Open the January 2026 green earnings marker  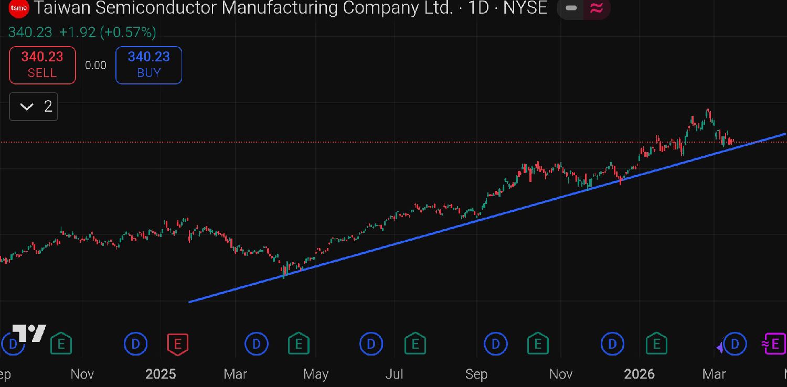(656, 344)
